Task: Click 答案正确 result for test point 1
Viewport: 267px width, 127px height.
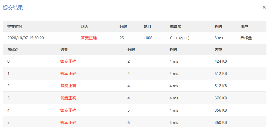Action: coord(68,73)
